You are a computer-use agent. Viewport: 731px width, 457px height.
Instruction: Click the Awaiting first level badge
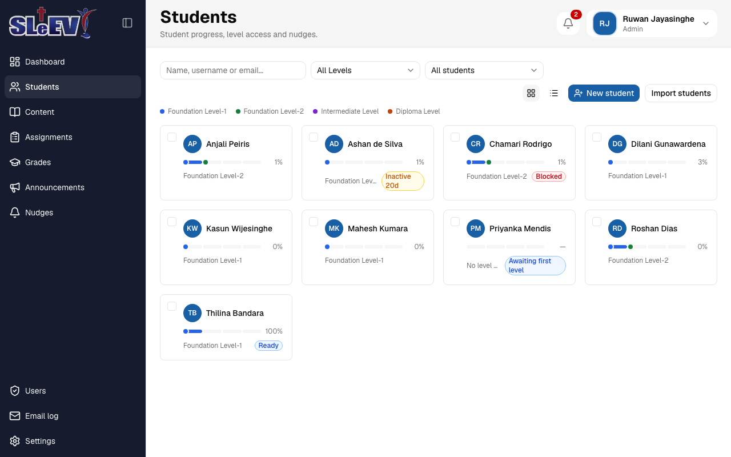point(535,266)
